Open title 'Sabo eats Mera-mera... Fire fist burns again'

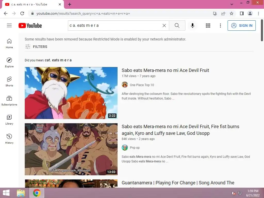[180, 130]
